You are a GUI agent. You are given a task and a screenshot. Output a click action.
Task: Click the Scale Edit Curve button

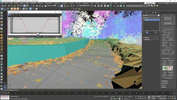171,72
